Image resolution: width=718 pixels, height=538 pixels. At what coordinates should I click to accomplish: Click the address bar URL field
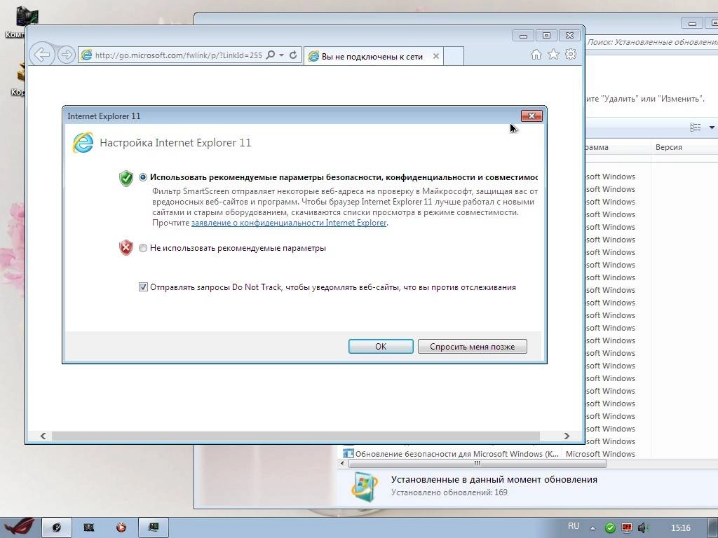coord(179,55)
